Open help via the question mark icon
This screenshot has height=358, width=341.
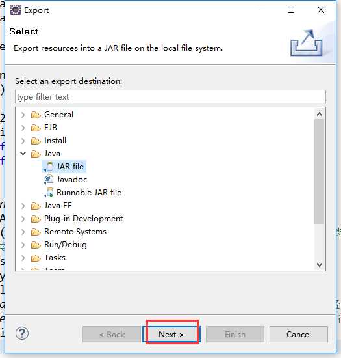pyautogui.click(x=22, y=333)
